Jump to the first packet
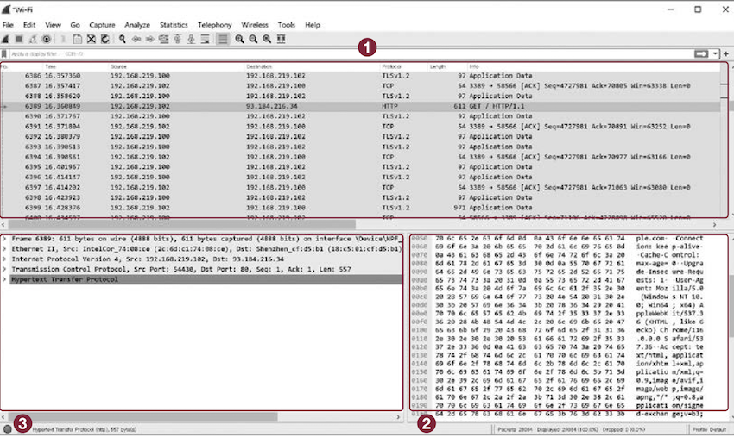This screenshot has width=734, height=437. tap(177, 40)
